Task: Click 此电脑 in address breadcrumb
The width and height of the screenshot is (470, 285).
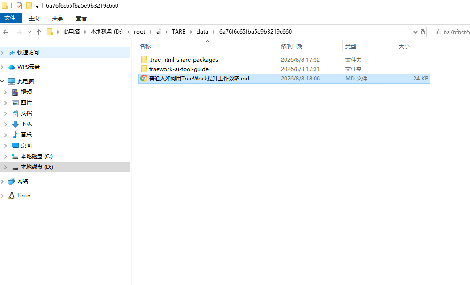Action: pos(71,31)
